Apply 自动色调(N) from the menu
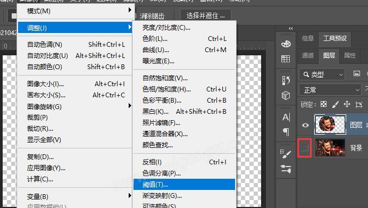This screenshot has height=208, width=368. (x=75, y=44)
